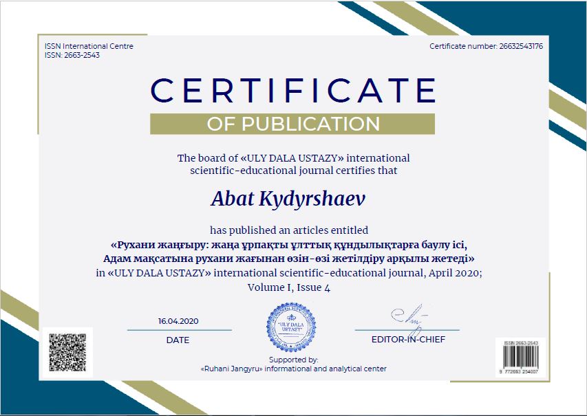Click 'ISSN: 2663-2543' under ISSN International Centre
This screenshot has width=587, height=416.
click(x=72, y=56)
